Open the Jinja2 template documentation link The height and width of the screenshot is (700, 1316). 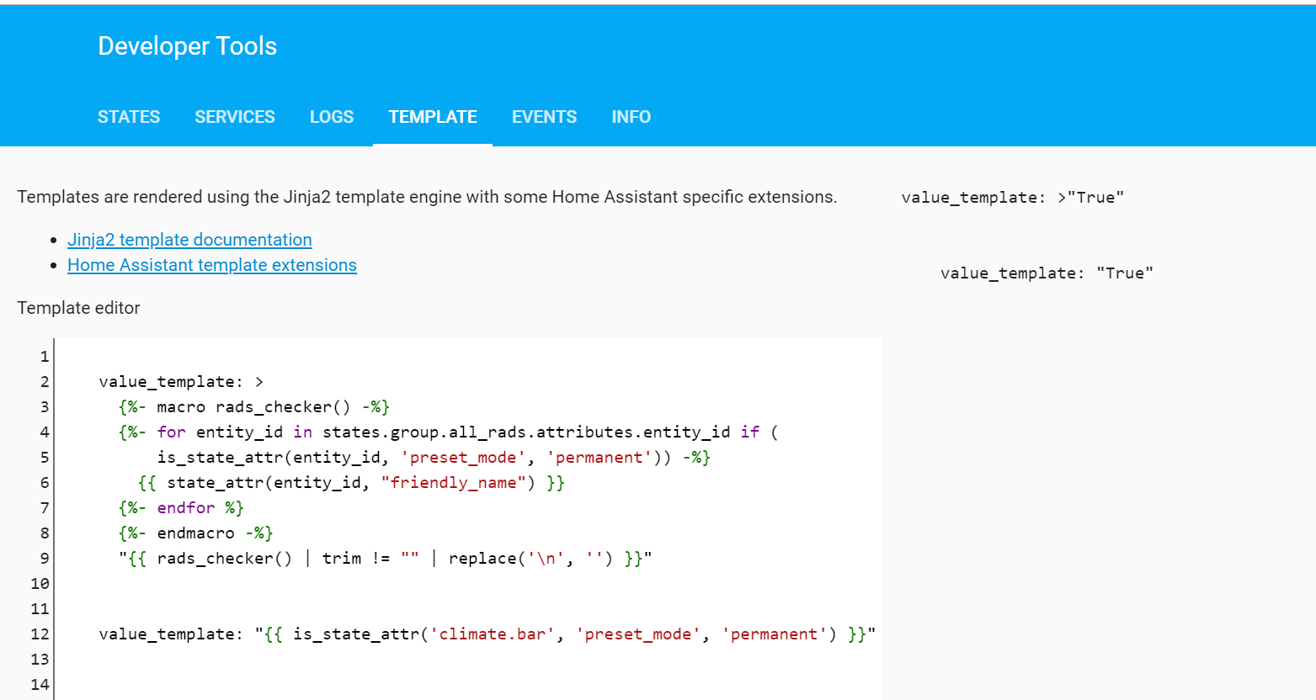189,240
